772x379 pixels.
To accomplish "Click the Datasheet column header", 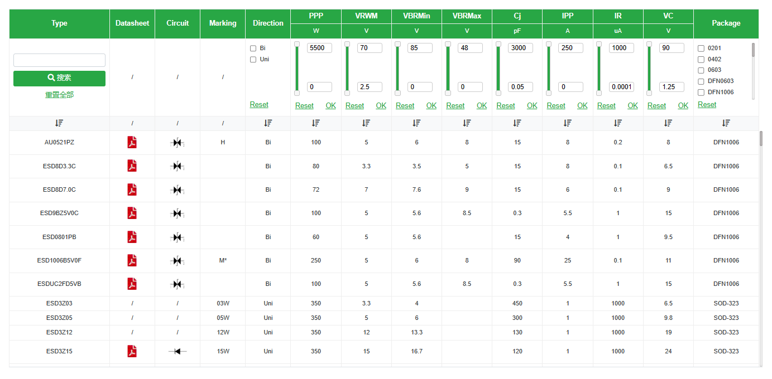I will (132, 23).
